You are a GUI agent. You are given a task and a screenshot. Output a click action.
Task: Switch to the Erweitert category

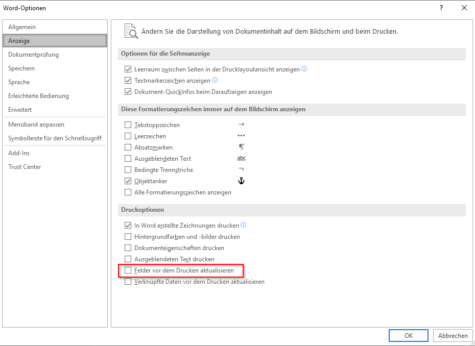click(x=55, y=110)
